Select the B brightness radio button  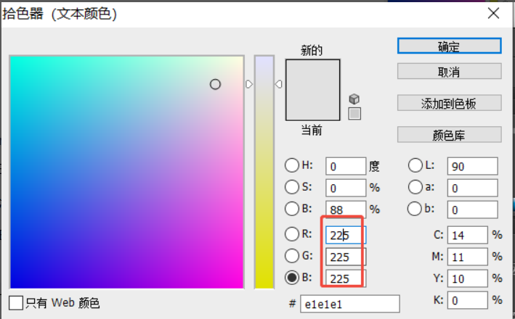[x=292, y=209]
